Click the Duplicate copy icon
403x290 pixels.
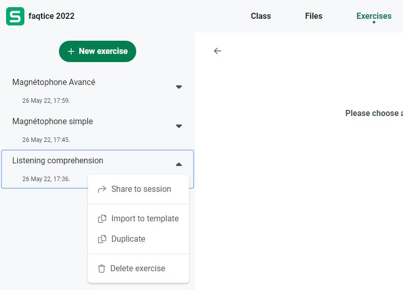coord(102,239)
